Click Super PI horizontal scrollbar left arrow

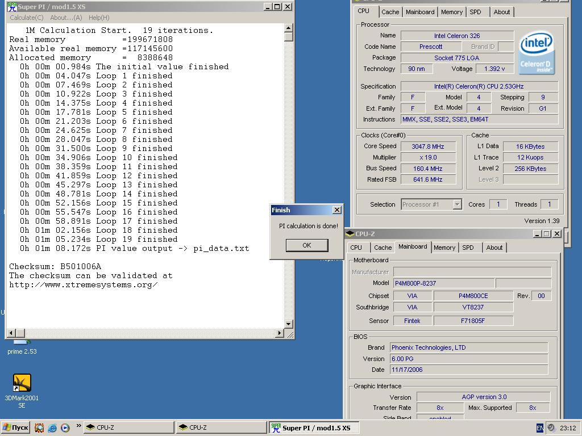tap(11, 333)
